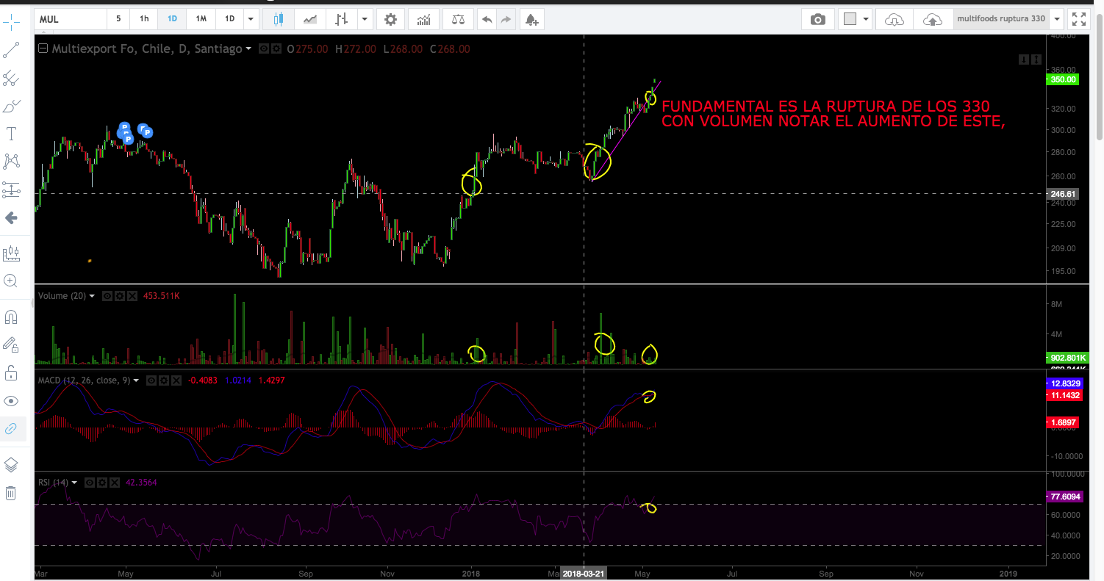Screen dimensions: 1104x581
Task: Open the object tree layers panel
Action: coord(11,465)
